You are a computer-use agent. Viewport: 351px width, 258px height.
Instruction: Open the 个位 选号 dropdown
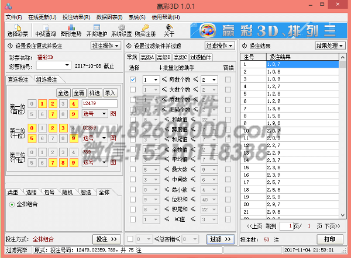(104, 162)
